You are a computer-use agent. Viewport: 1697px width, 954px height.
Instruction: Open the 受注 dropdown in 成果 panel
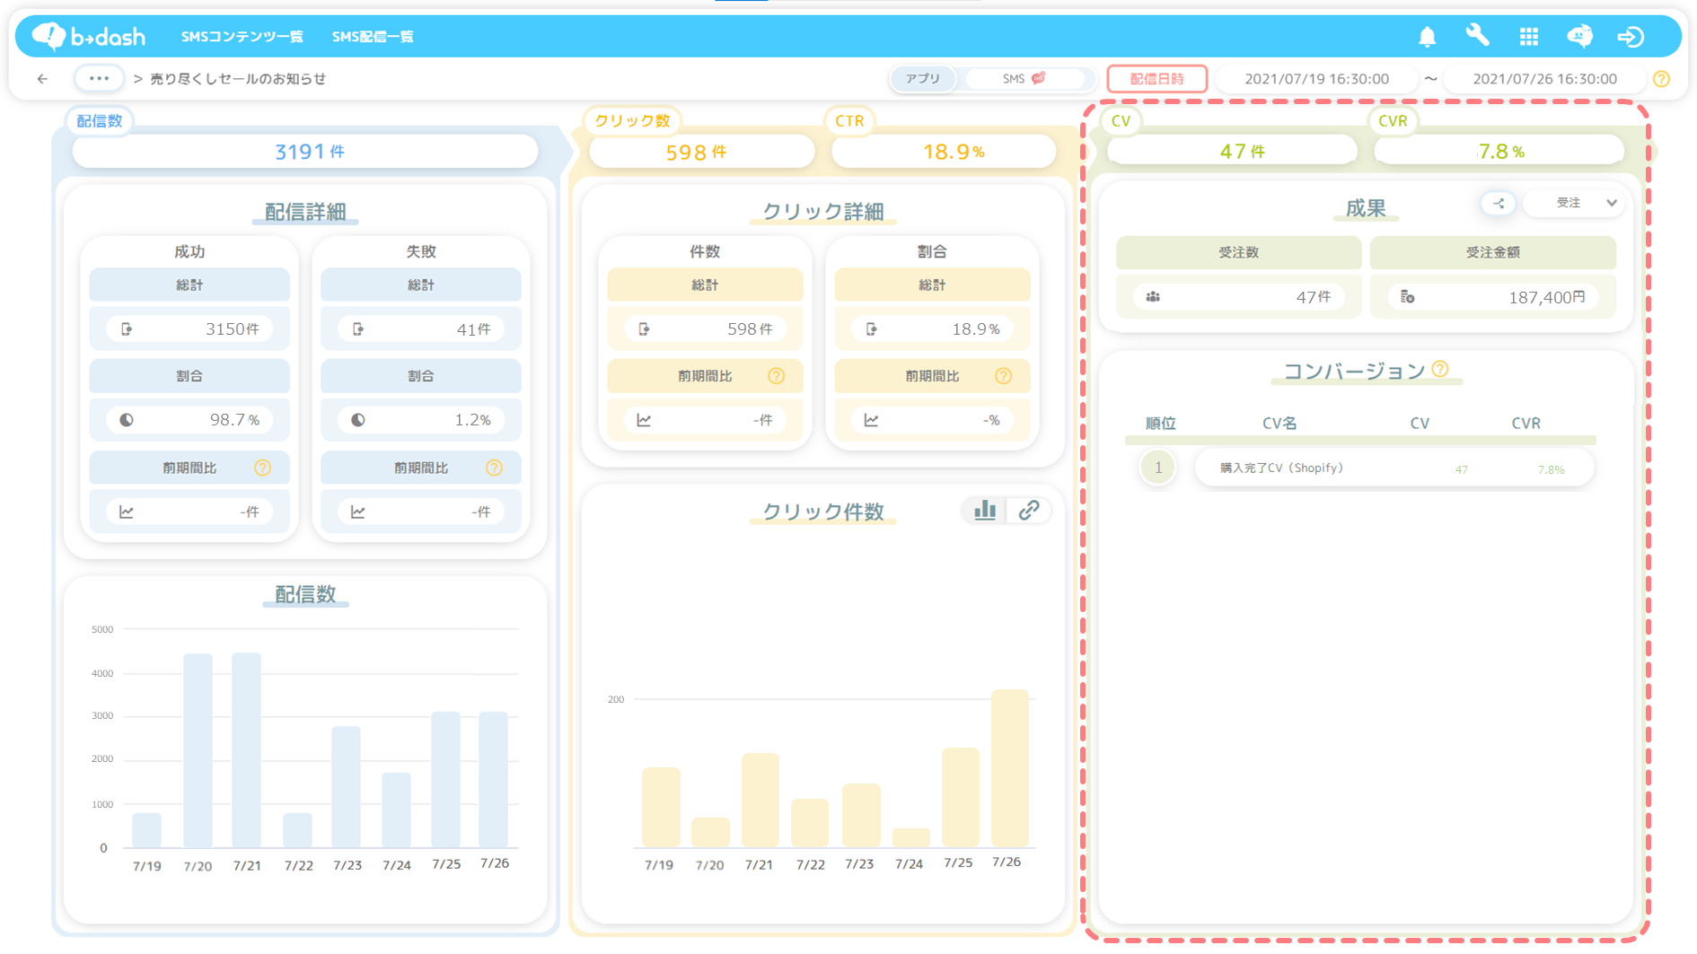1576,204
